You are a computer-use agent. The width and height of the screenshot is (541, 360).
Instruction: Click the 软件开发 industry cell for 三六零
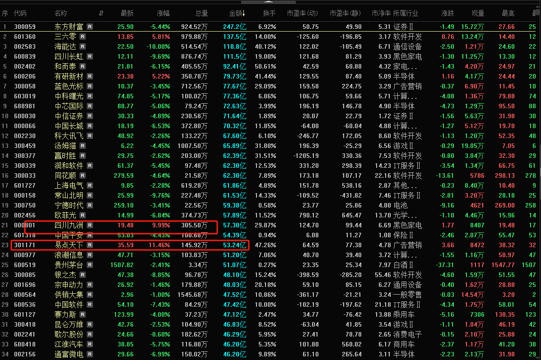tap(407, 37)
